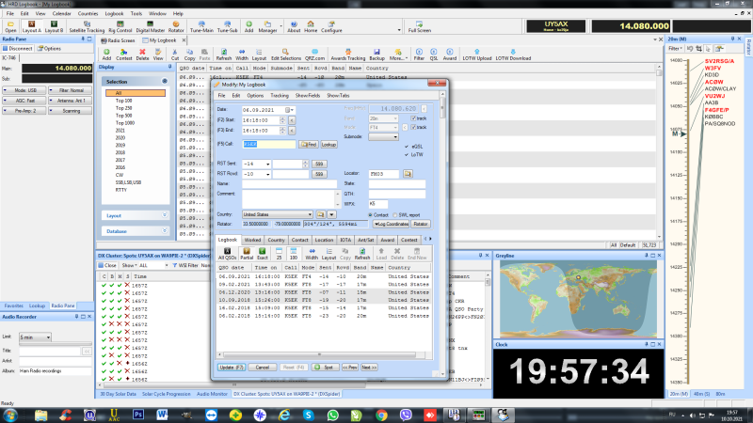Click the Lookup button next to Call
Image resolution: width=753 pixels, height=423 pixels.
(x=328, y=145)
